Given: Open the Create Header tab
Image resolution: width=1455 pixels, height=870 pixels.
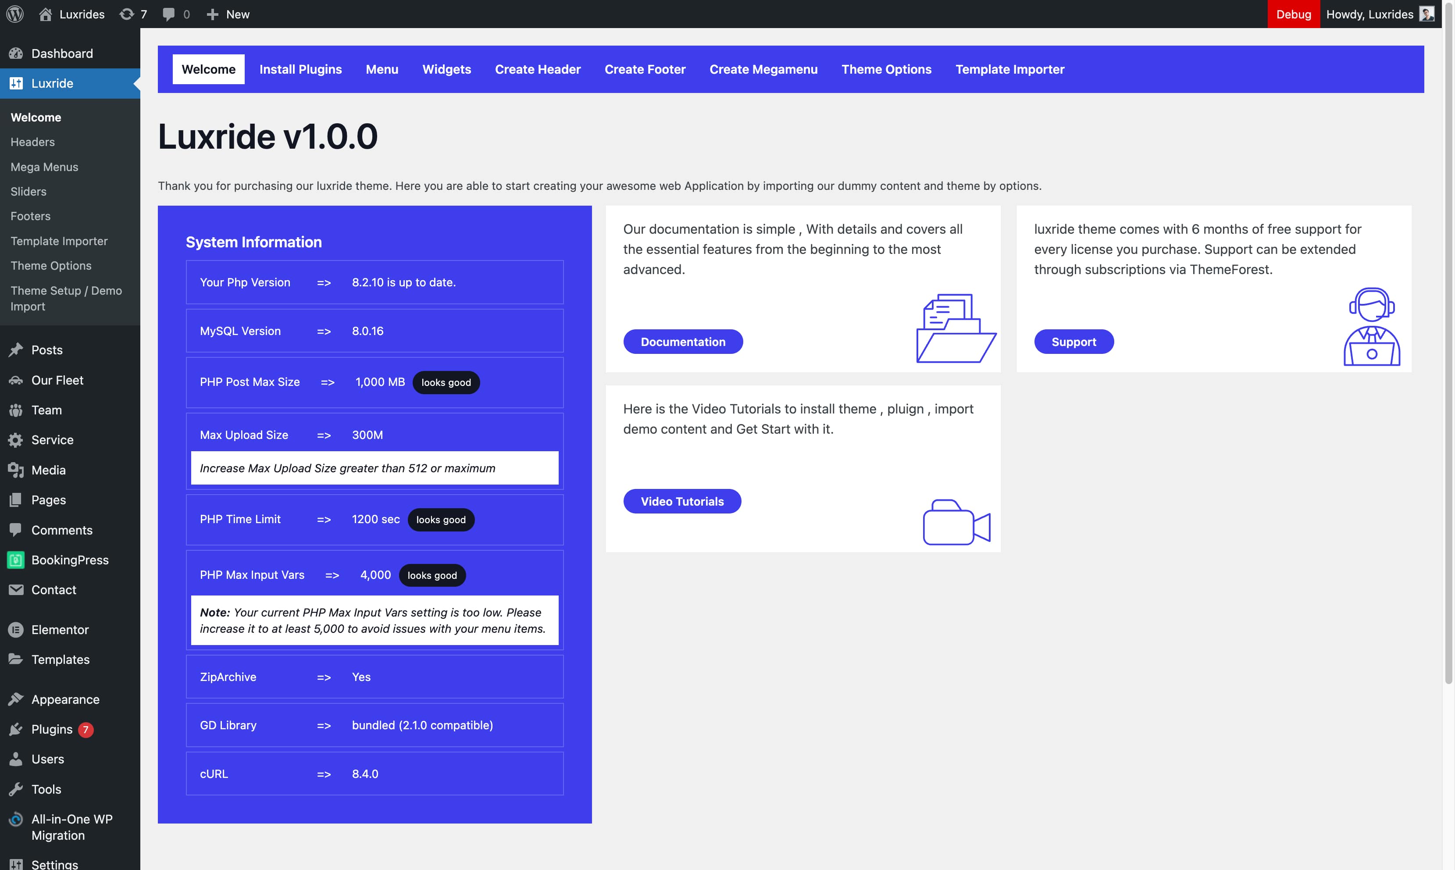Looking at the screenshot, I should click(x=538, y=69).
